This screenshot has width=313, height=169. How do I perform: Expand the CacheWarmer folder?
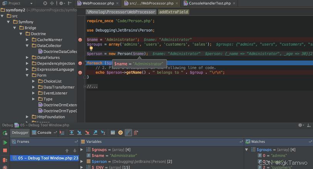28,40
